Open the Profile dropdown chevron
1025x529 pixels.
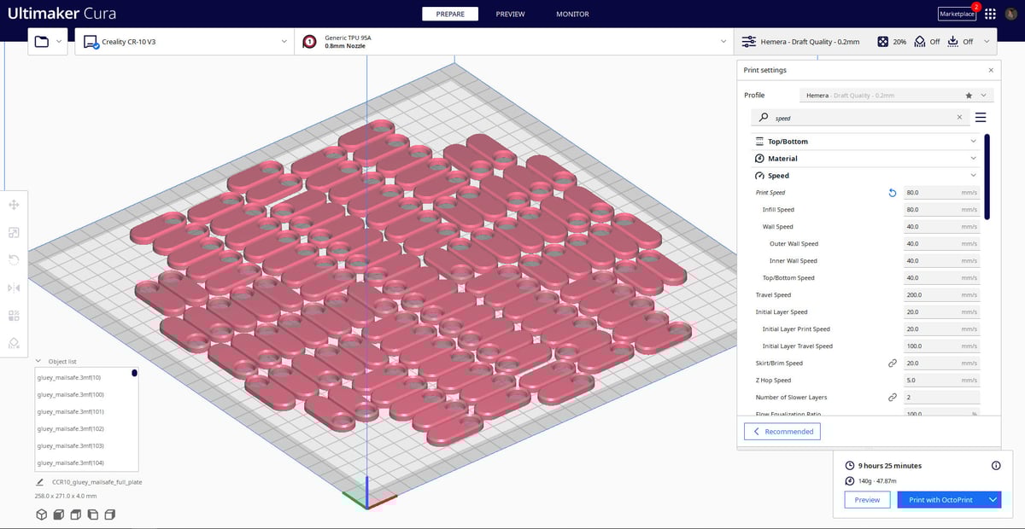(x=984, y=96)
